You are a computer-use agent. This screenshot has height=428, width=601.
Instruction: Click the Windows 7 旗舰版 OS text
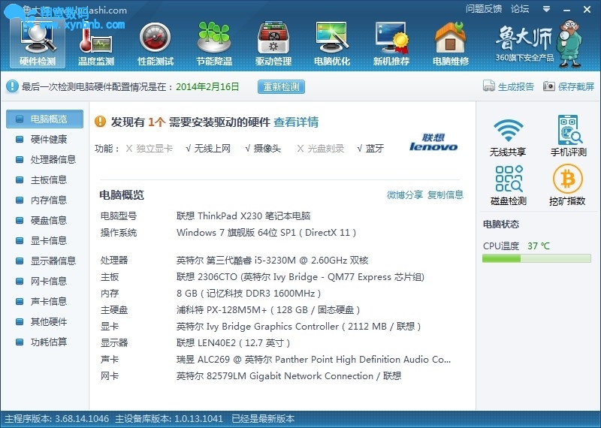click(267, 233)
